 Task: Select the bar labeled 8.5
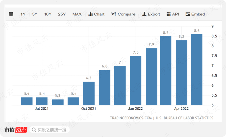pos(166,71)
